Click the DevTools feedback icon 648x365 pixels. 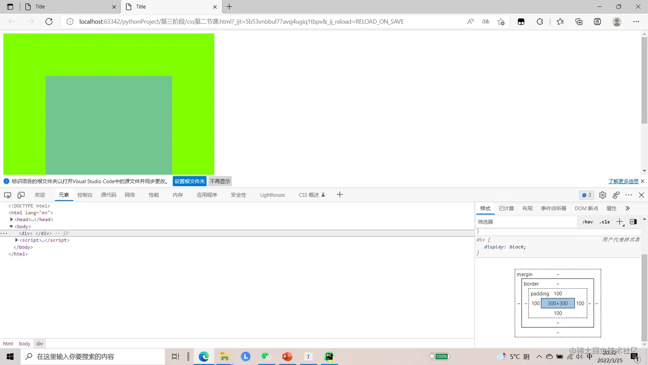(x=616, y=195)
